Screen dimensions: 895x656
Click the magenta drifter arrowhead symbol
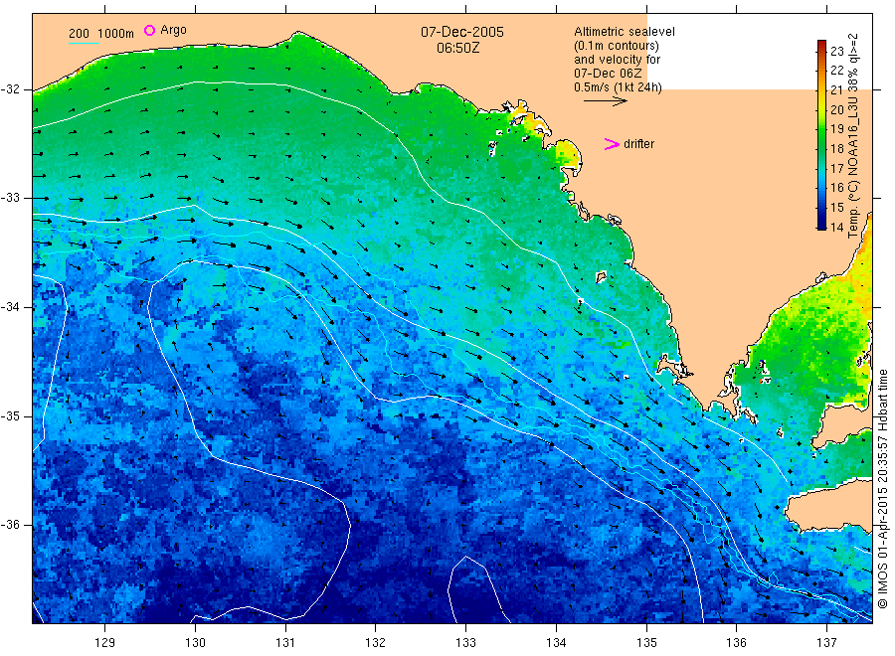pos(612,144)
